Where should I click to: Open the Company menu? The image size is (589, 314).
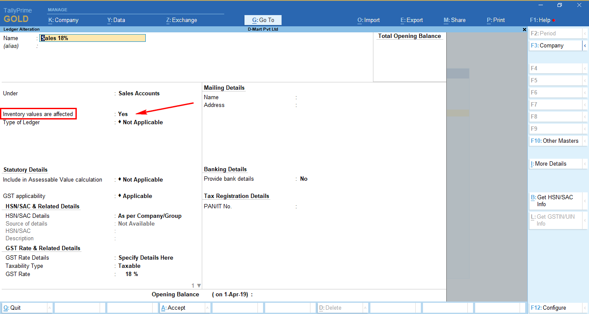point(63,20)
